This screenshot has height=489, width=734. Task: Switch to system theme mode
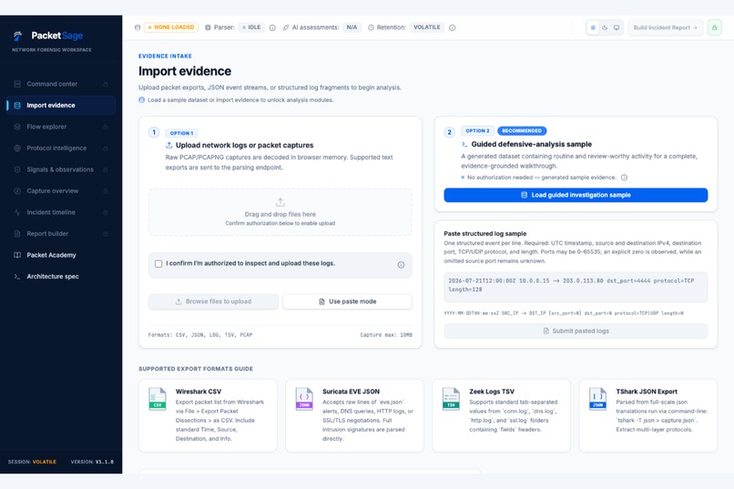617,27
